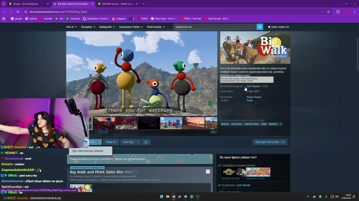Screen dimensions: 359x201
Task: Open the Çok Olumlu reviews link
Action: [x=253, y=87]
